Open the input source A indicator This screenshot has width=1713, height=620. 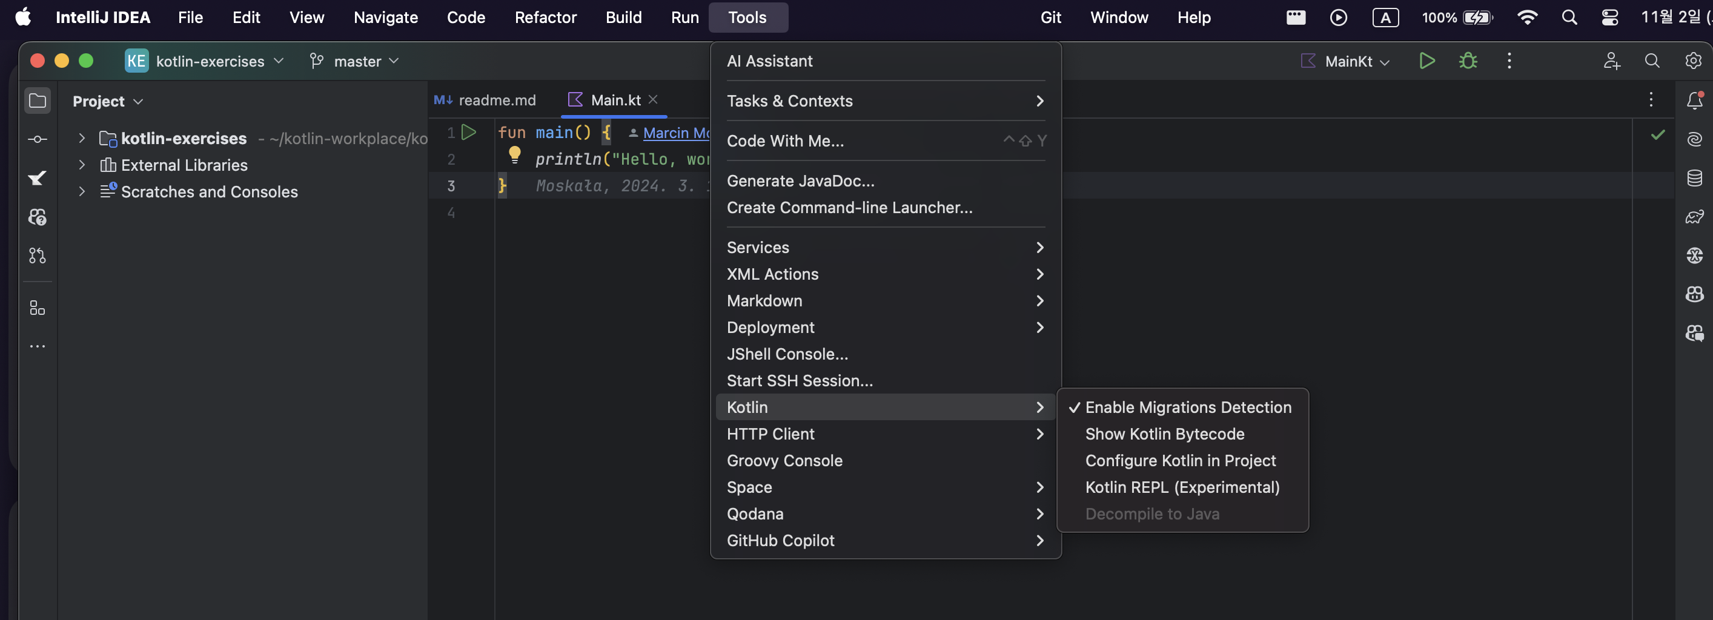coord(1385,18)
